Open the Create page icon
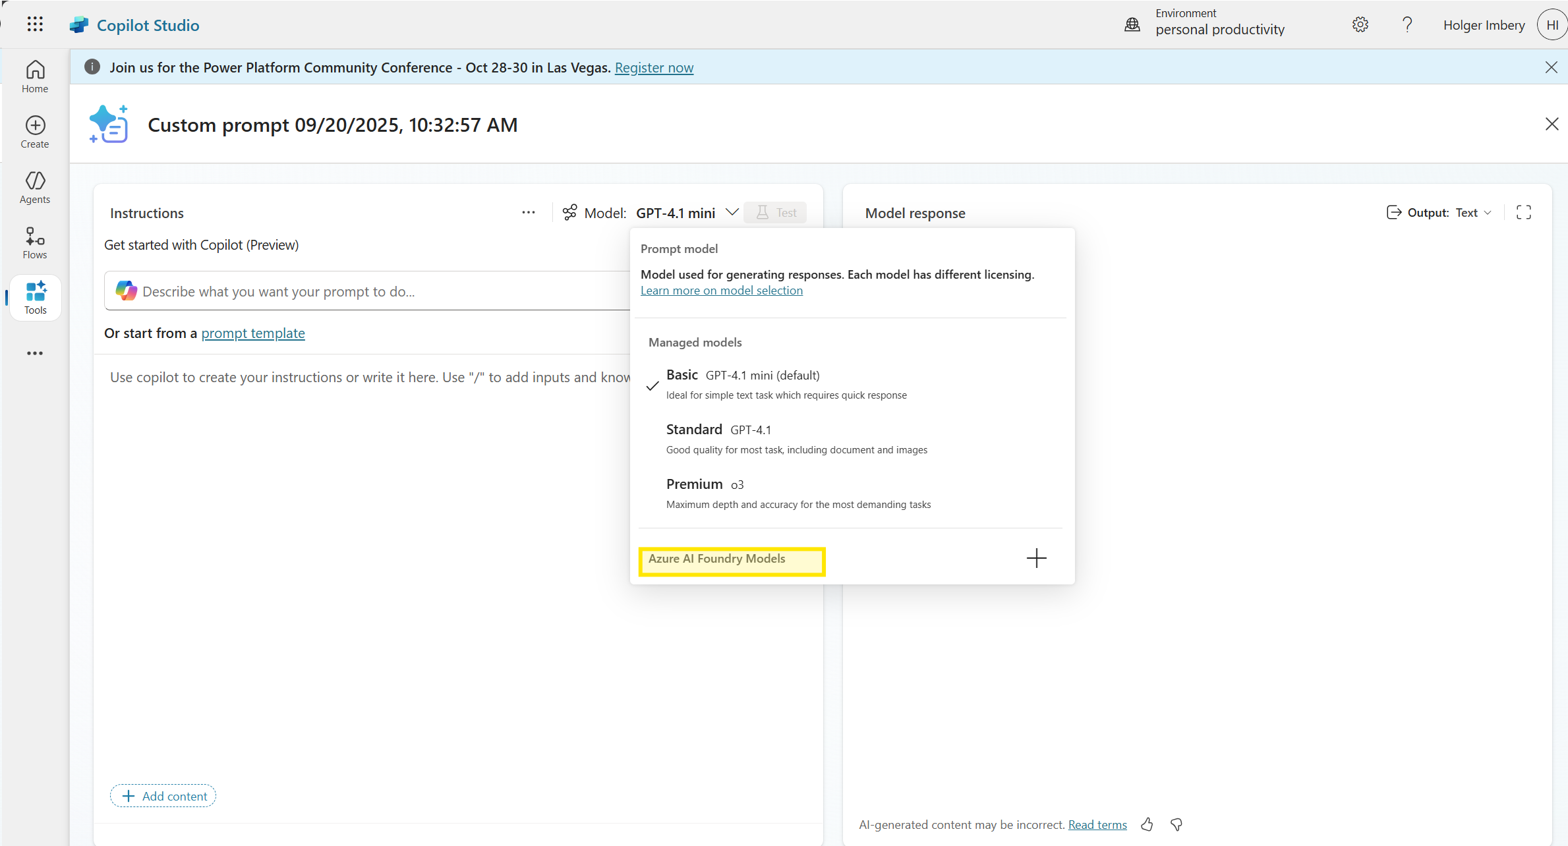Screen dimensions: 1568x846 (x=35, y=132)
